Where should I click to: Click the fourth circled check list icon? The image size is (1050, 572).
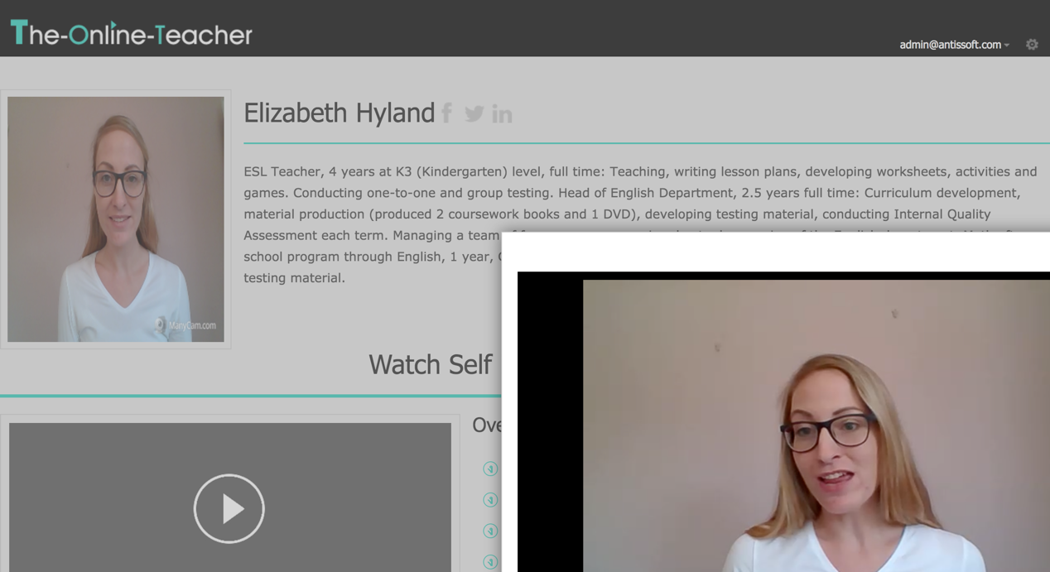click(x=490, y=561)
